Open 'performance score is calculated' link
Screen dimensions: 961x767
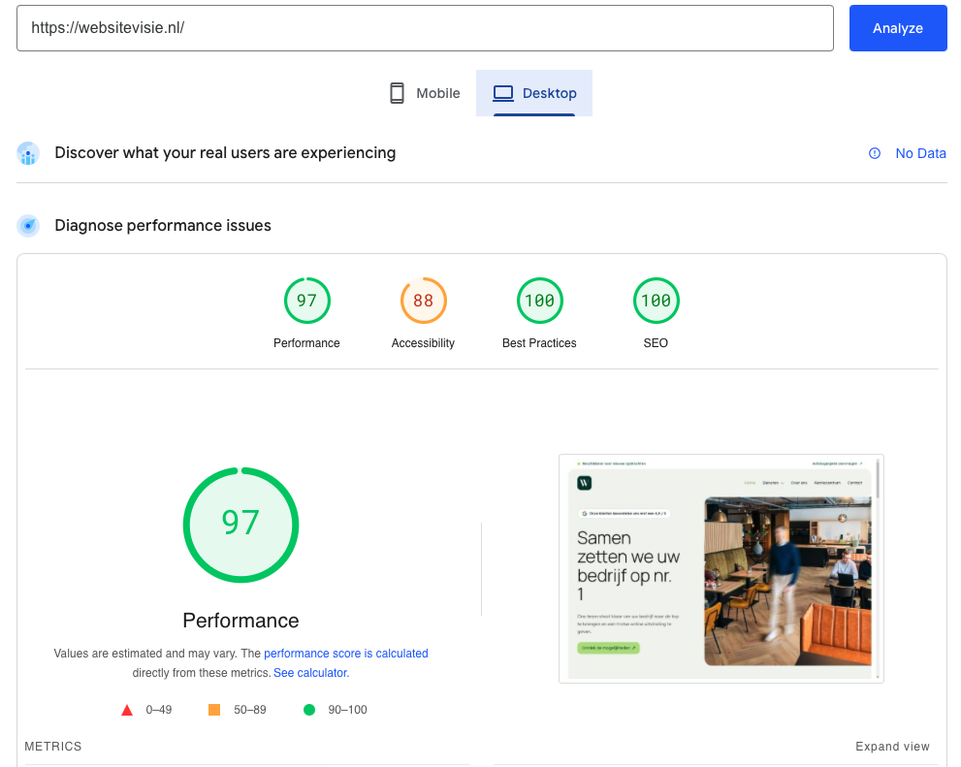345,653
